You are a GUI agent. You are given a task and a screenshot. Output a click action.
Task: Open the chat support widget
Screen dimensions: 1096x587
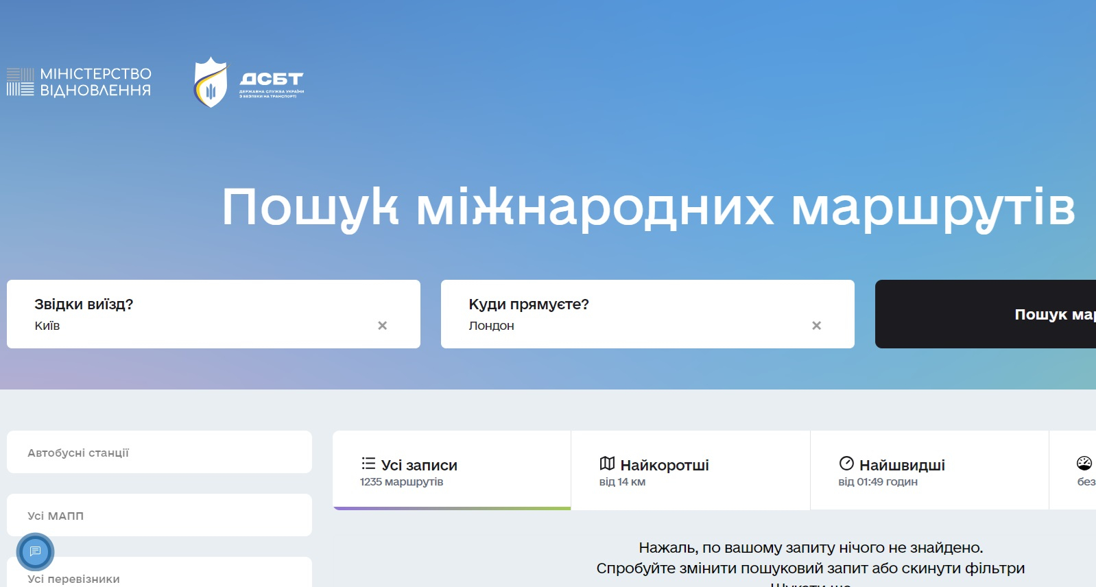pyautogui.click(x=35, y=551)
